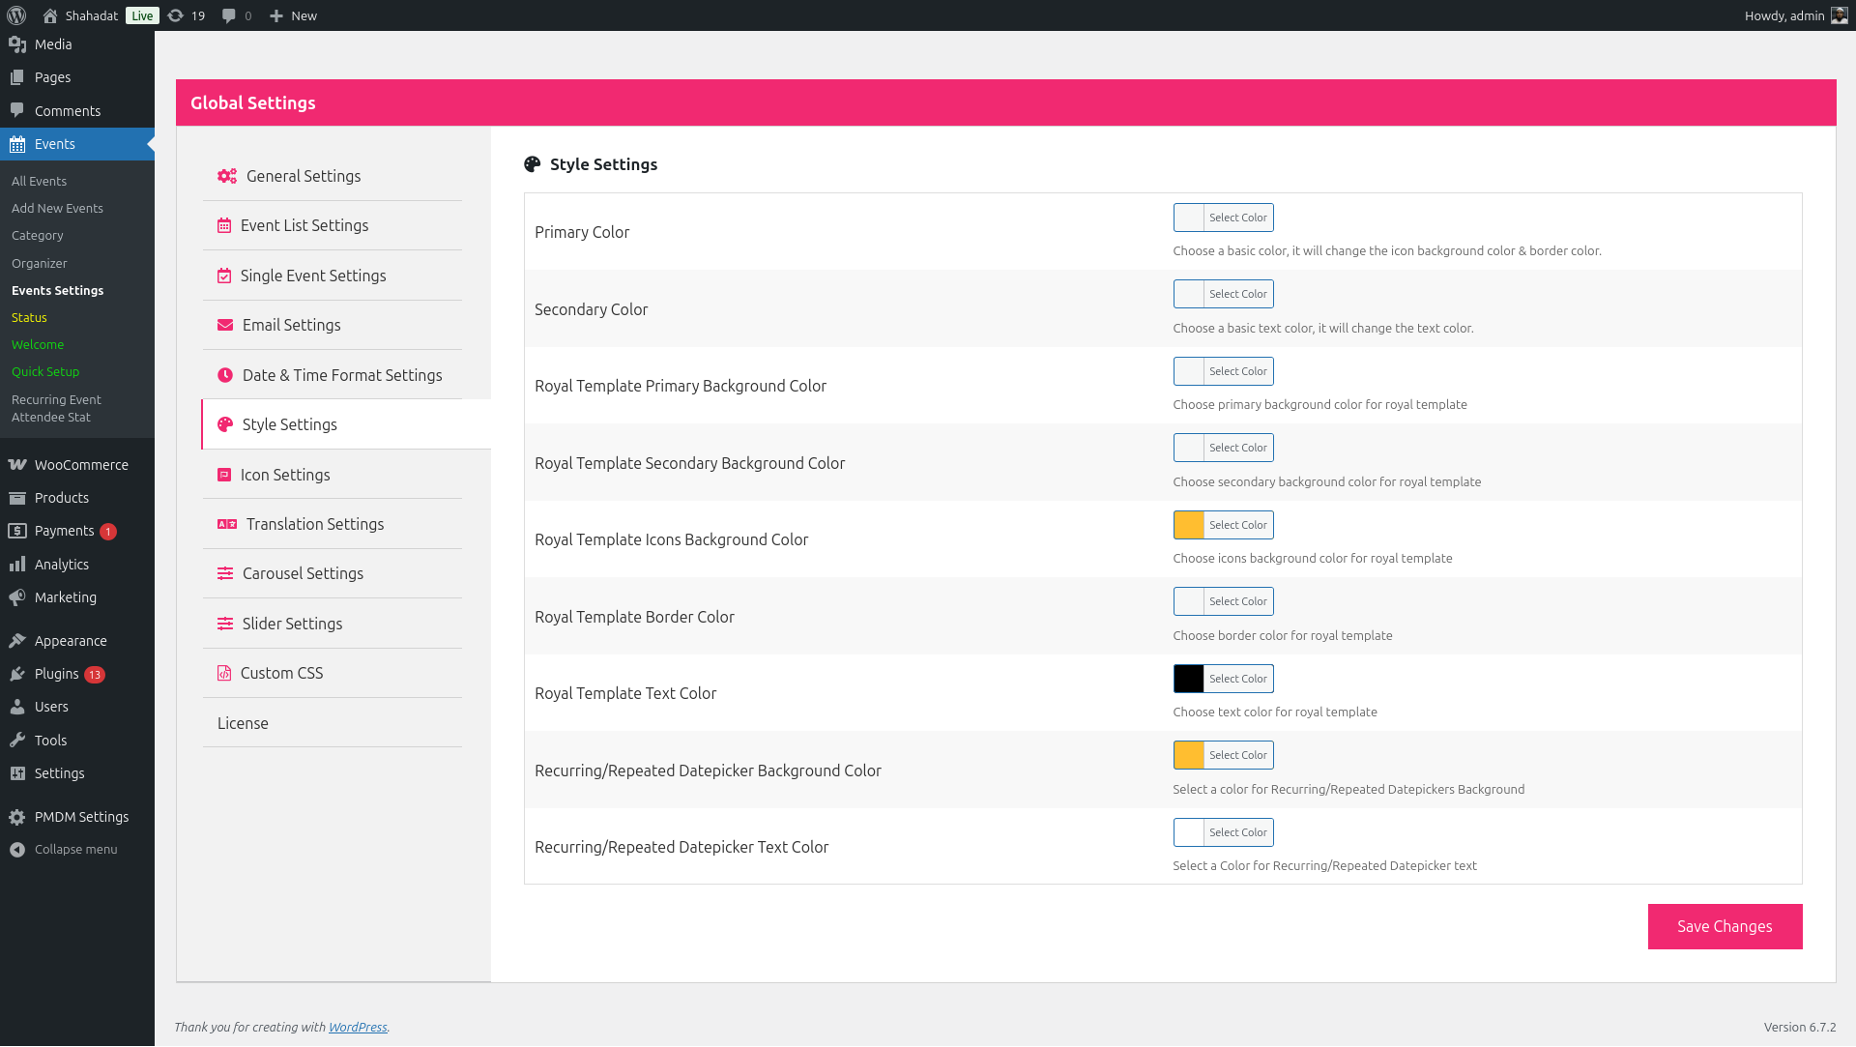Click the Payments sidebar icon
This screenshot has height=1047, width=1856.
[17, 531]
